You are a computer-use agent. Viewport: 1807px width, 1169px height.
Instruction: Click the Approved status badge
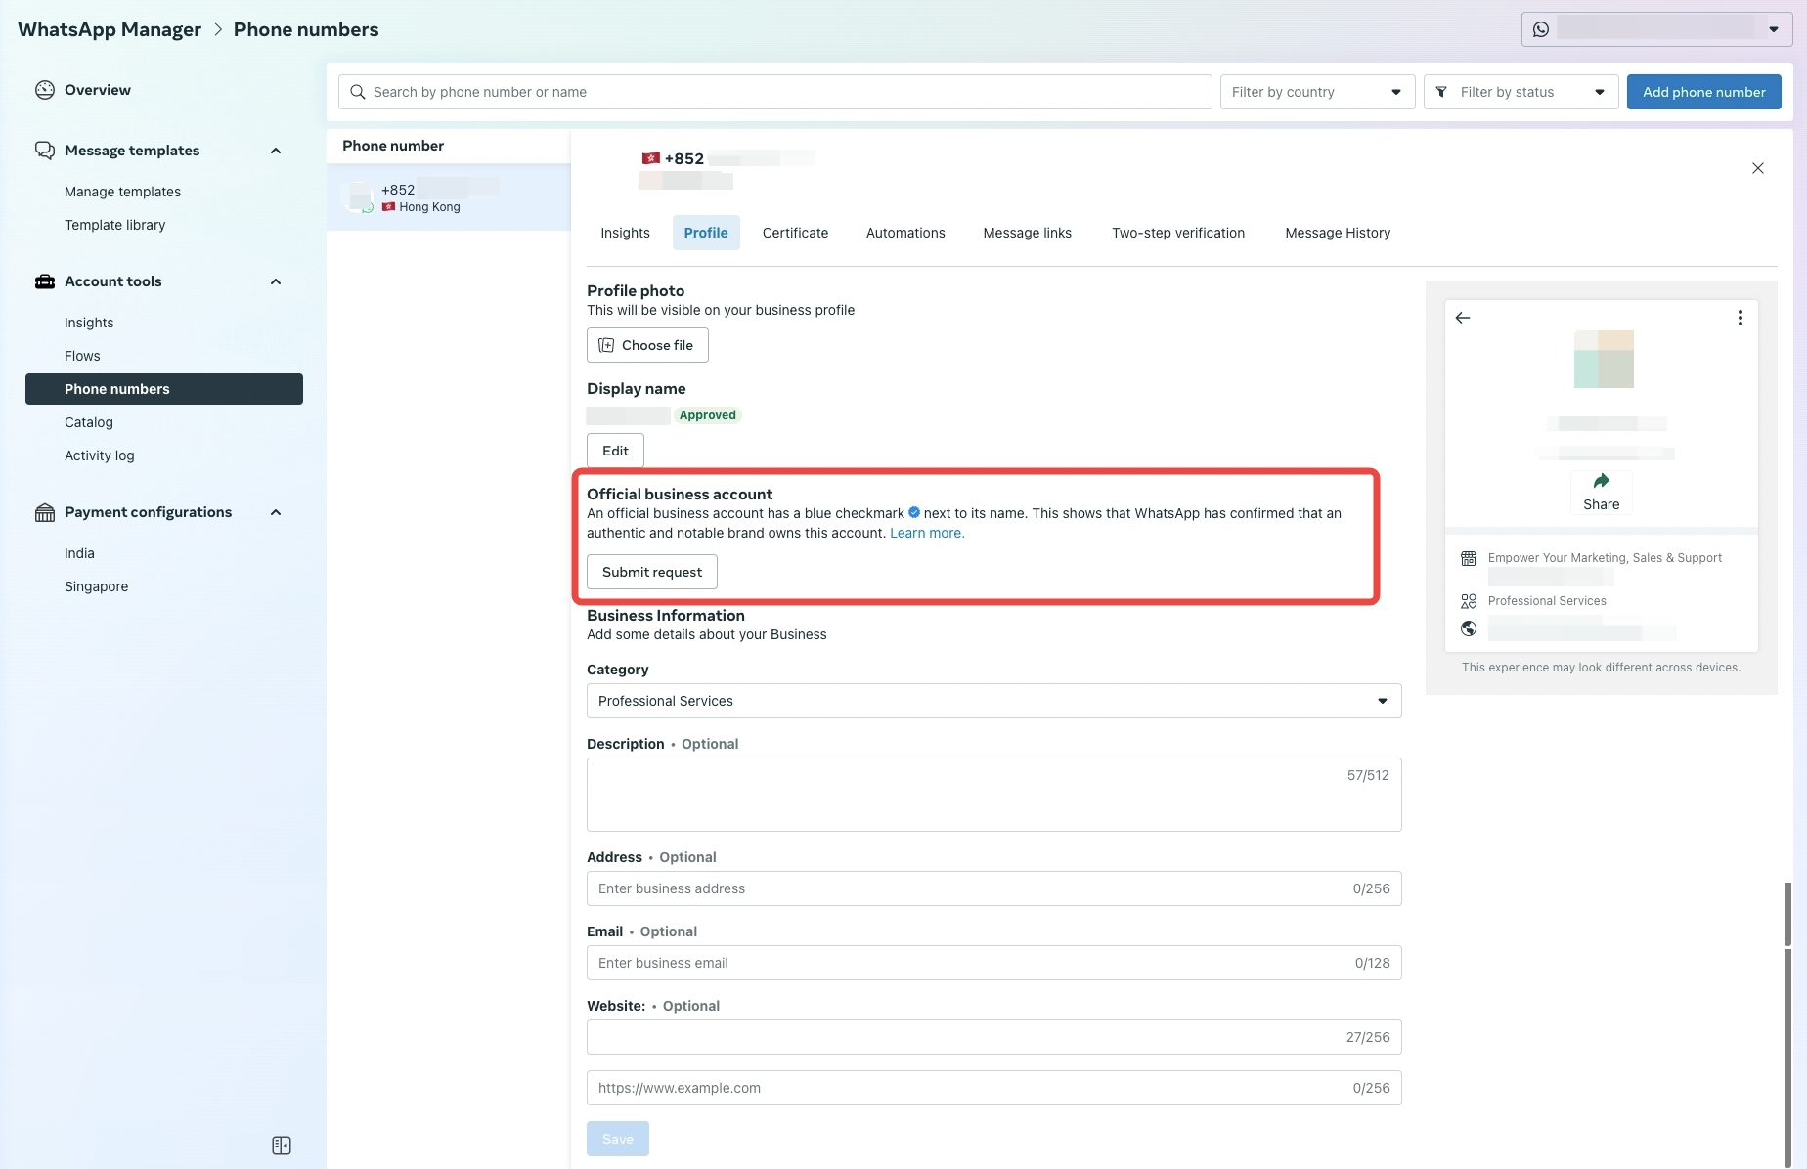[707, 415]
